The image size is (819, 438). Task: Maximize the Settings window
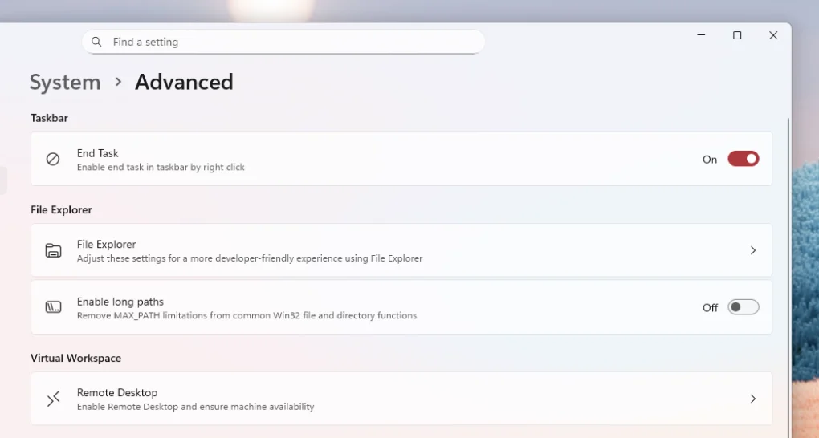(737, 35)
